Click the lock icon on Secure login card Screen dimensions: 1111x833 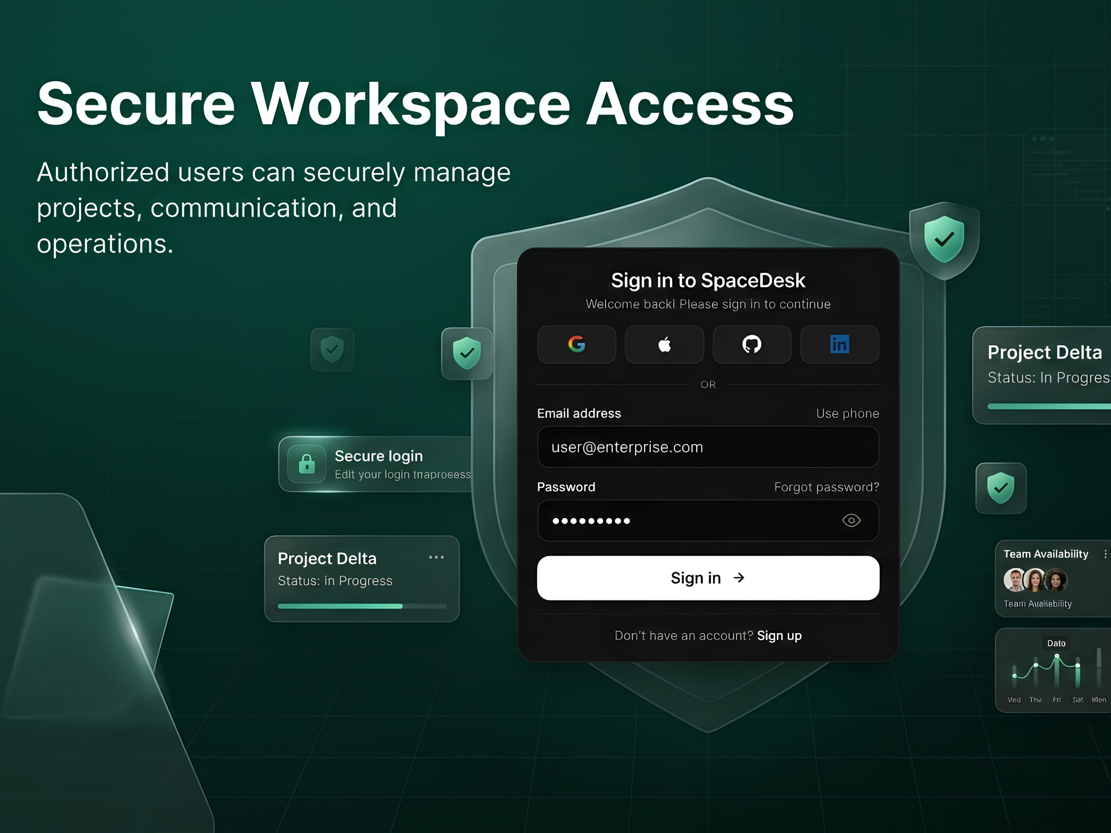pos(307,464)
